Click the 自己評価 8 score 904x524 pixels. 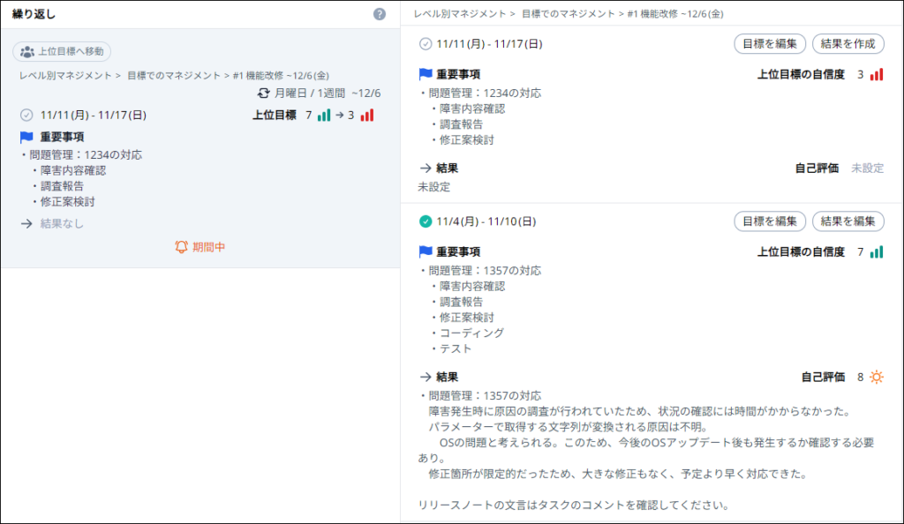860,378
